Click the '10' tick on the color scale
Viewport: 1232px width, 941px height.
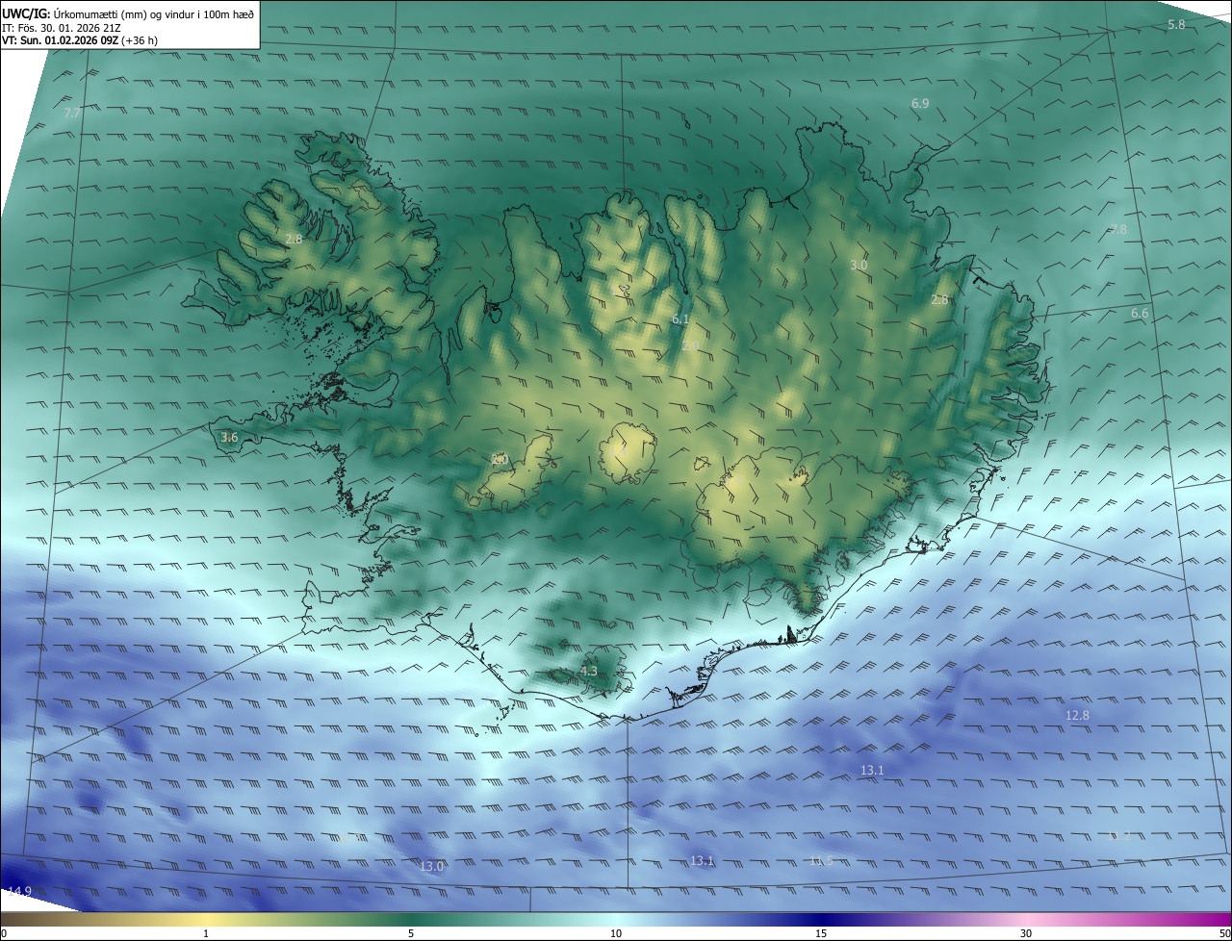point(616,933)
